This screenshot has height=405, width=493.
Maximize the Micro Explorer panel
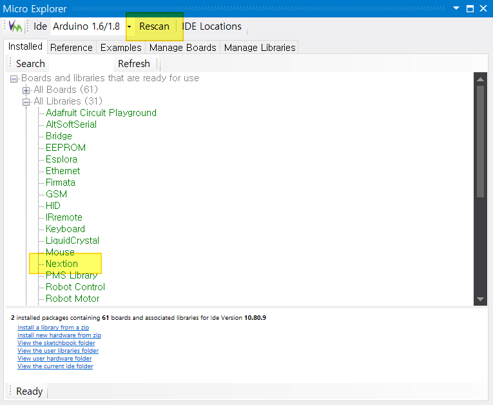(x=470, y=8)
